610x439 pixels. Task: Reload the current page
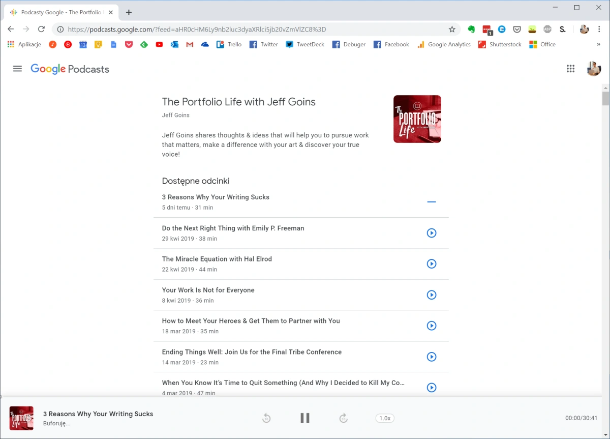click(x=42, y=30)
